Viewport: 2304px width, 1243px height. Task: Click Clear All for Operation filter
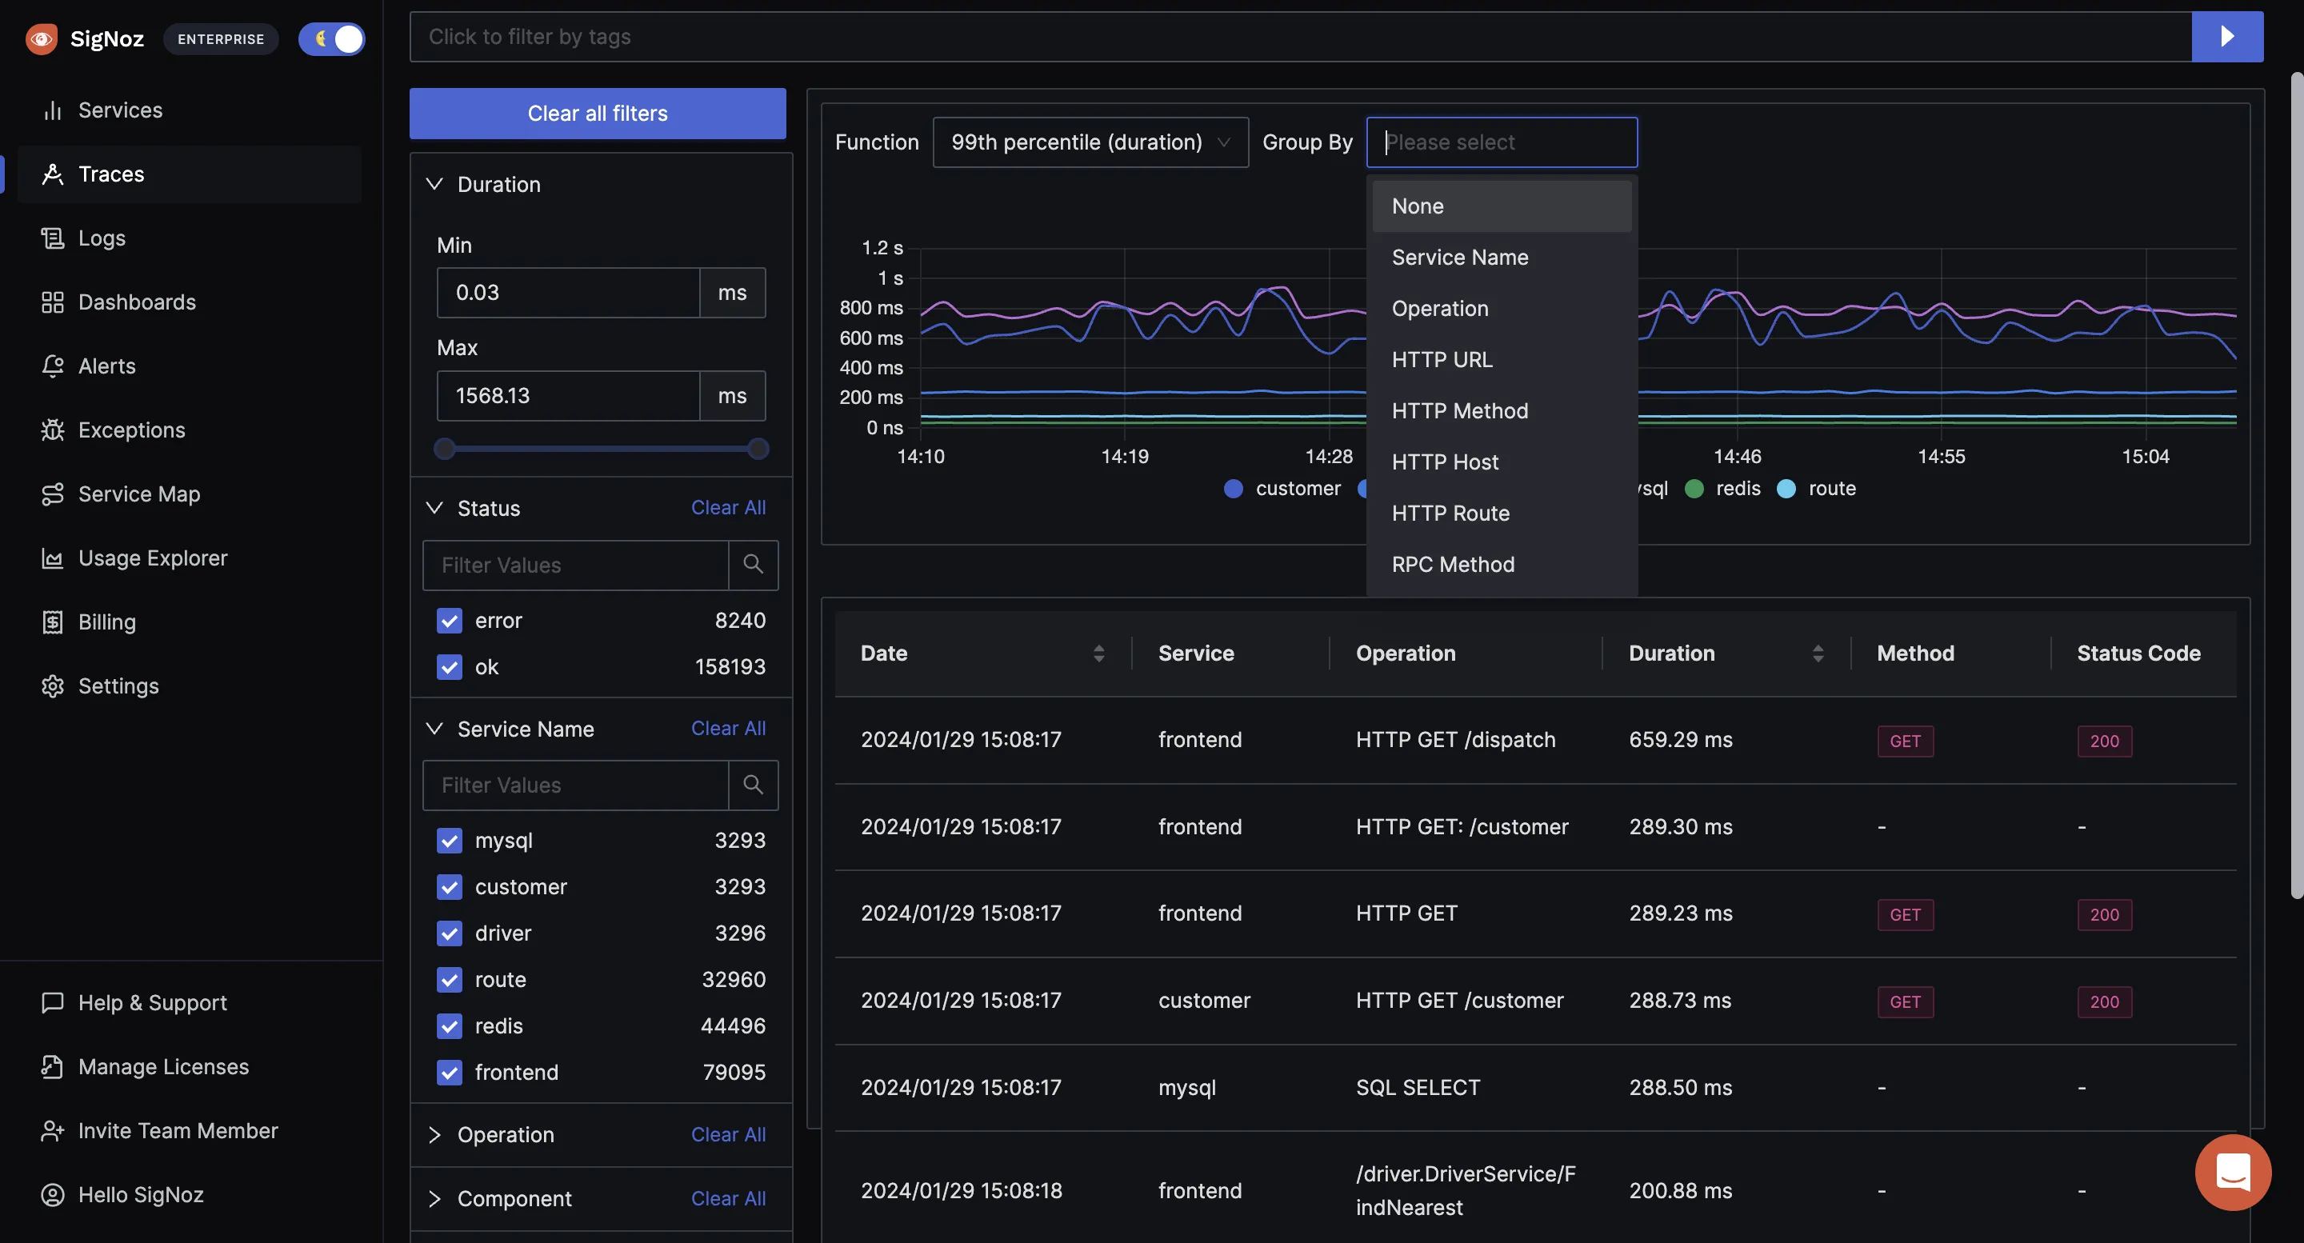728,1135
